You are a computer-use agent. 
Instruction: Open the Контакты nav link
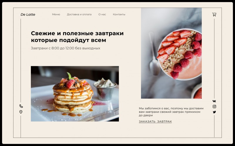(x=119, y=14)
